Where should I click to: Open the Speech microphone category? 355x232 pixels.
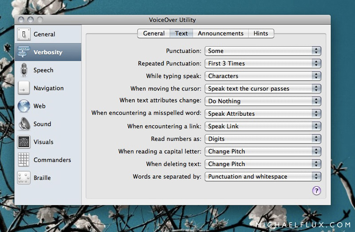[24, 70]
